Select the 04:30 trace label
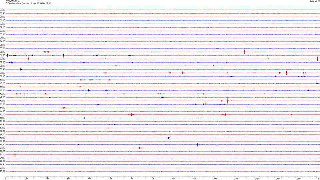 pyautogui.click(x=2, y=41)
